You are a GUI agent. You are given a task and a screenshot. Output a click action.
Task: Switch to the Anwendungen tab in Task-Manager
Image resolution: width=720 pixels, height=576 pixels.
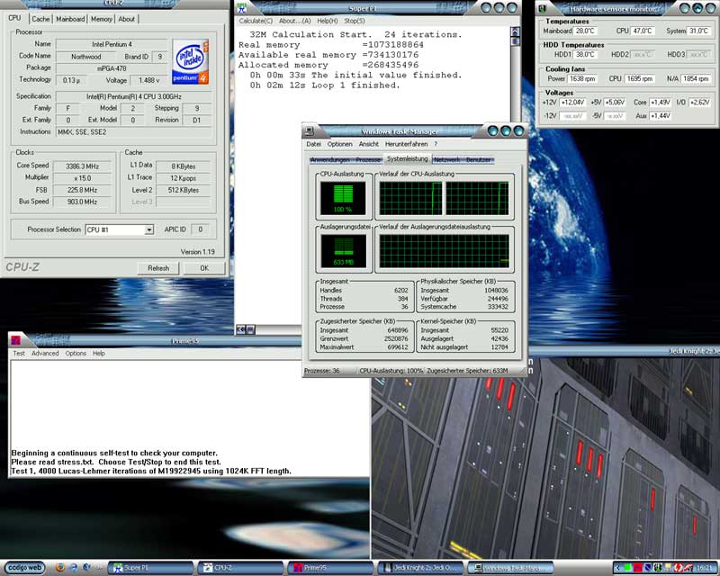click(x=329, y=160)
